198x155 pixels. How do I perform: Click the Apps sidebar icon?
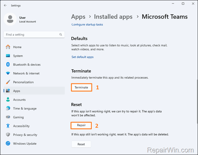tap(8, 91)
